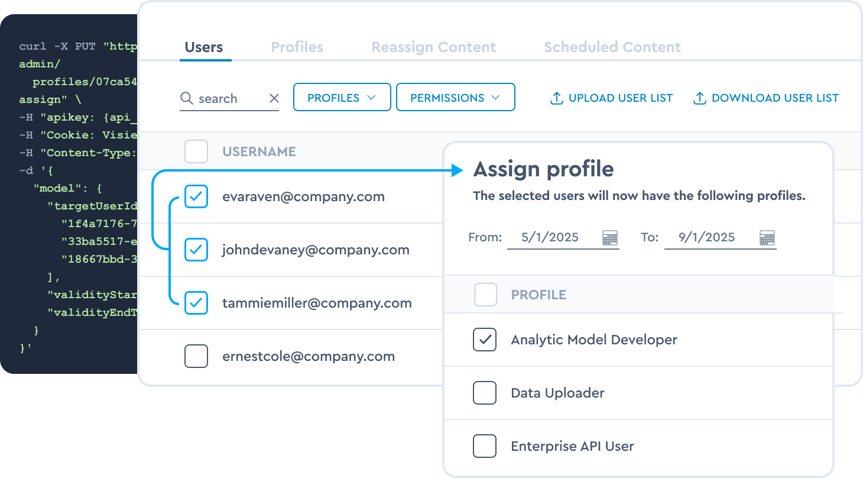Open the Reassign Content tab

pos(434,47)
